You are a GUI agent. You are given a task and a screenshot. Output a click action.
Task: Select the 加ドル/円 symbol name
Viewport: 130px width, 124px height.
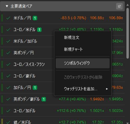pos(22,87)
